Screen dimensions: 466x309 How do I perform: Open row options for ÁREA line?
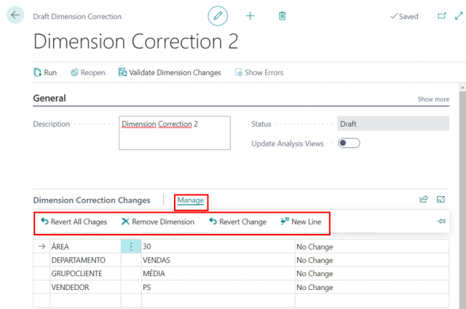click(x=131, y=247)
